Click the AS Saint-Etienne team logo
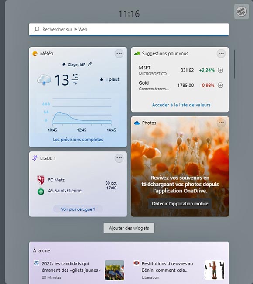This screenshot has width=253, height=284. [41, 191]
